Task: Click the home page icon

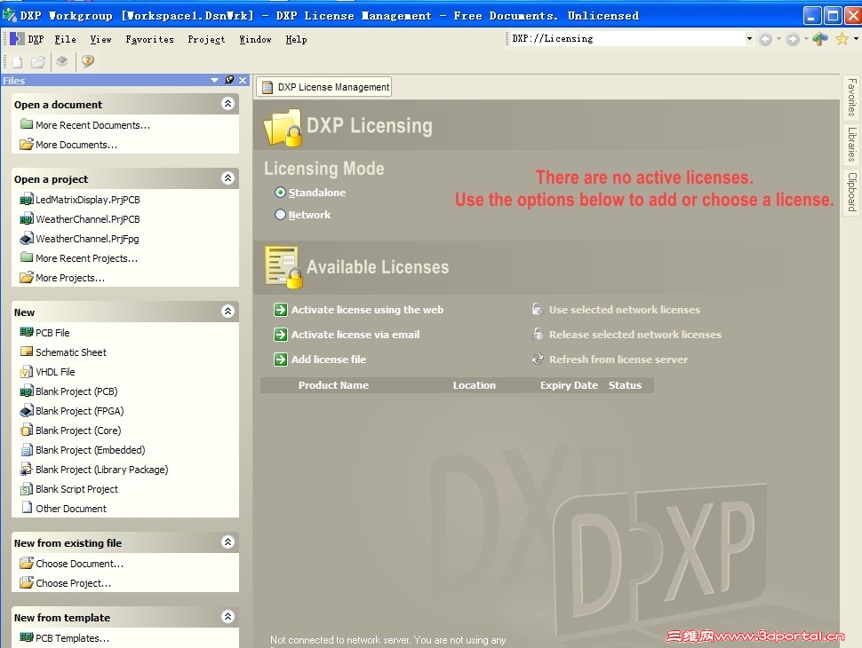Action: 820,39
